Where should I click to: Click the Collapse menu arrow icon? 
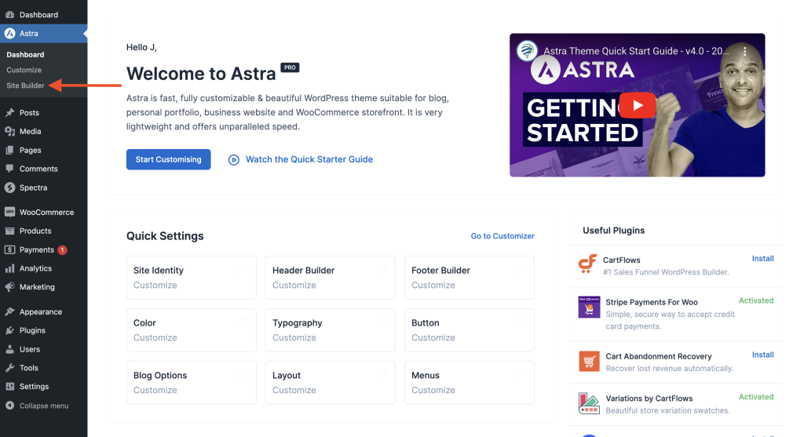point(9,406)
